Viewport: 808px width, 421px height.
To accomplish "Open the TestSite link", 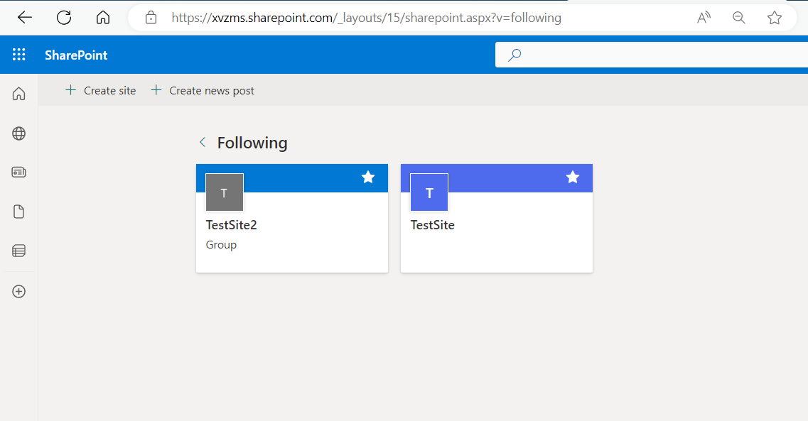I will click(432, 224).
